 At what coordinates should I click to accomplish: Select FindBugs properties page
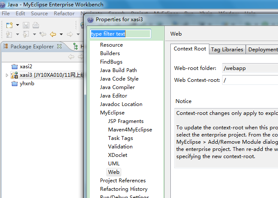[111, 62]
